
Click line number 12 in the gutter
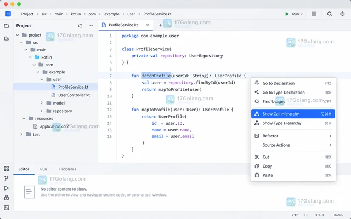click(x=110, y=109)
